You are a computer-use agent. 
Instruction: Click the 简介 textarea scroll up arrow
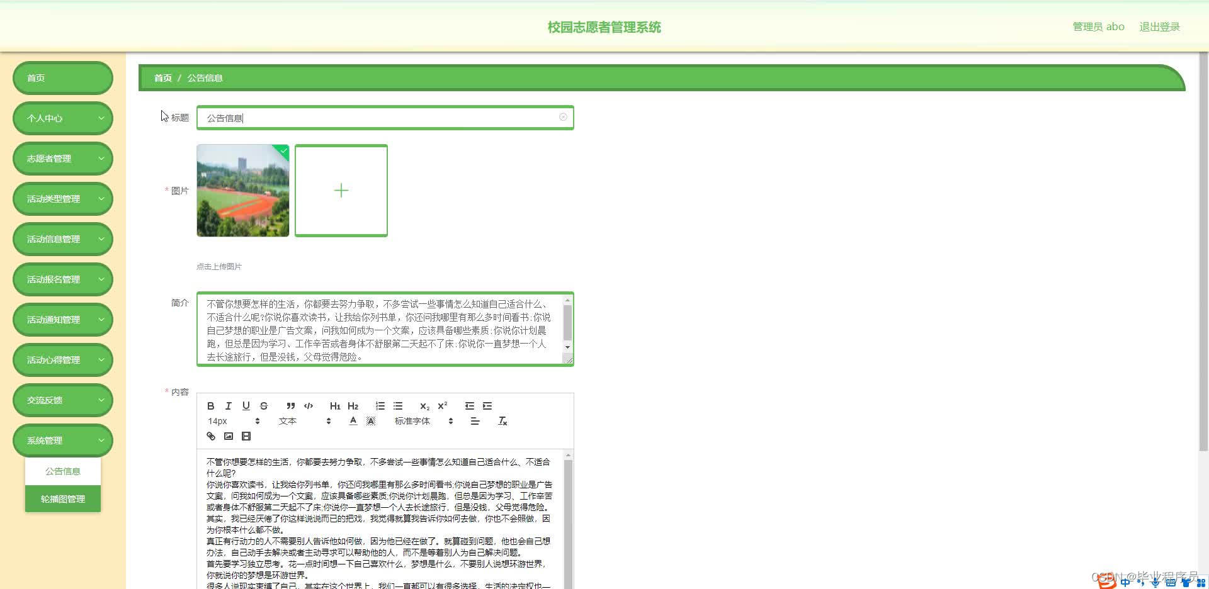click(x=567, y=301)
